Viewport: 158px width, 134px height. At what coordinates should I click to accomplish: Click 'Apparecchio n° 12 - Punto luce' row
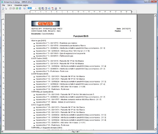(52, 89)
